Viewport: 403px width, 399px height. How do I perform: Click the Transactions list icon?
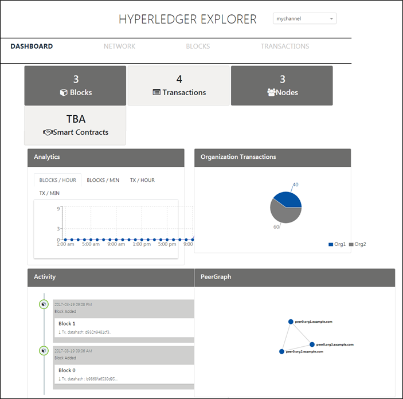[156, 92]
